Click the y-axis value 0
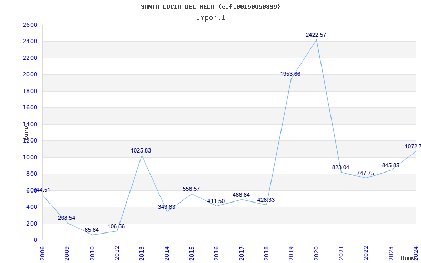421x263 pixels. click(35, 240)
